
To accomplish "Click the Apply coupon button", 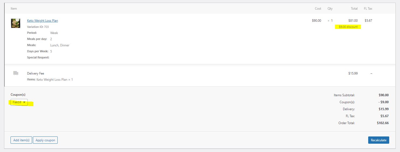I will pyautogui.click(x=45, y=140).
